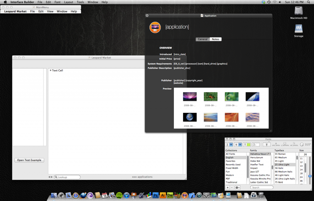Click the shadow angle dial showing 315°
The image size is (314, 201).
(x=302, y=145)
